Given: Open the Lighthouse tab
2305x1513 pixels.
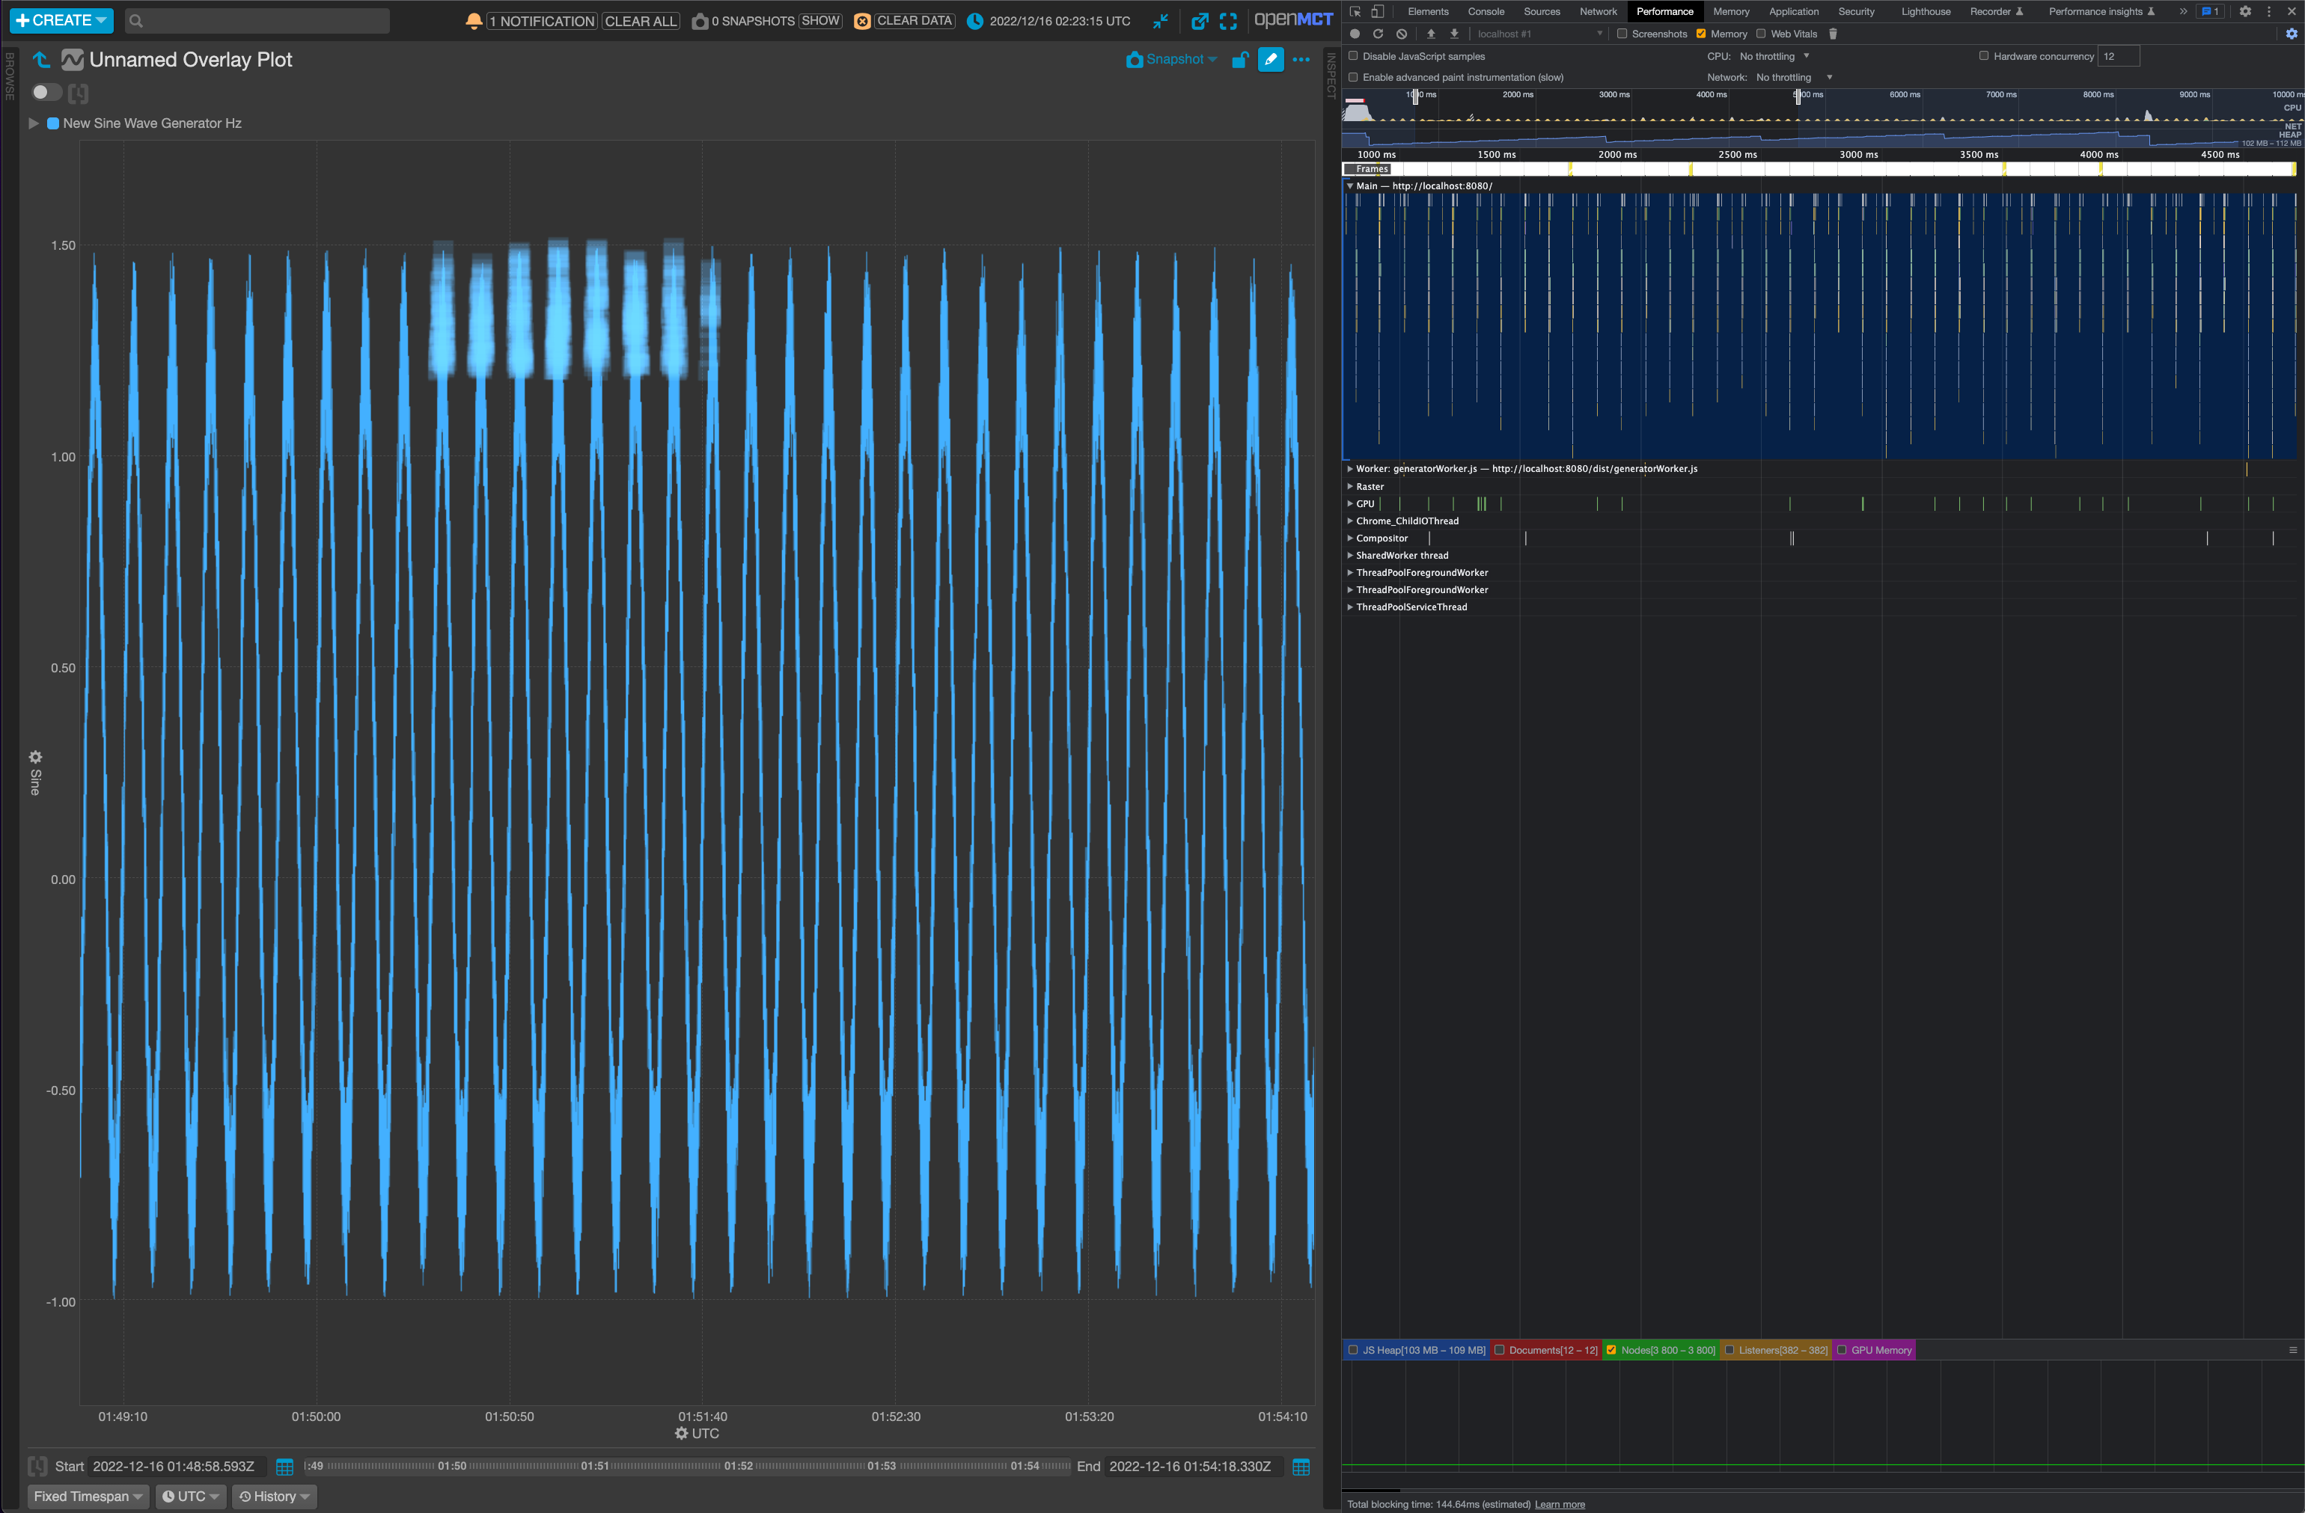Looking at the screenshot, I should click(x=1926, y=12).
